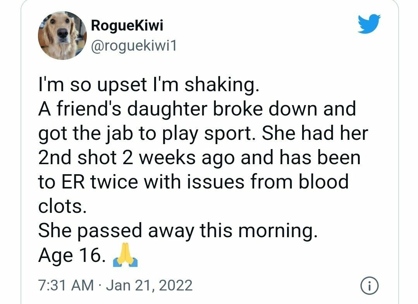418x304 pixels.
Task: Click the "Age 16." text
Action: click(72, 255)
